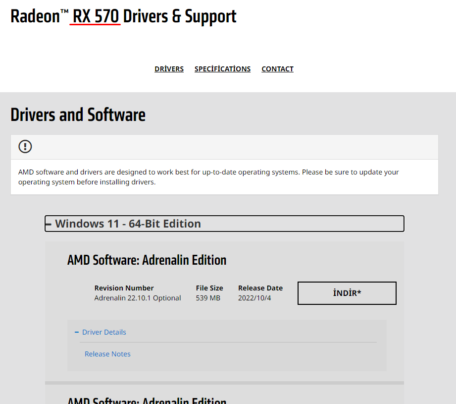The image size is (456, 404).
Task: Click the minus icon beside Driver Details
Action: tap(77, 332)
